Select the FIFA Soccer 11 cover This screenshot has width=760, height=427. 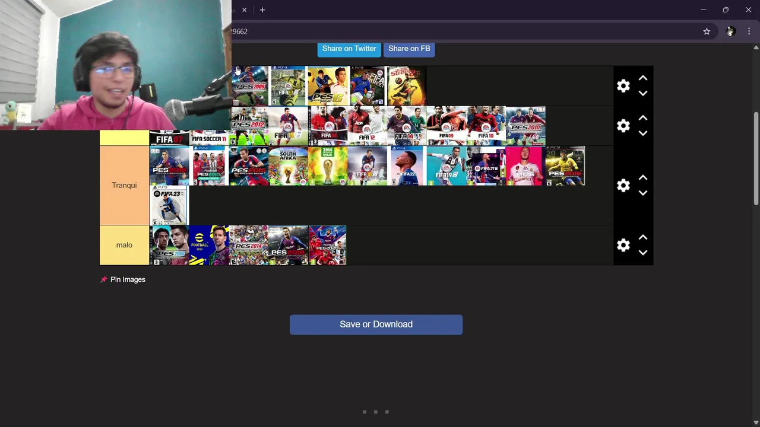[209, 138]
